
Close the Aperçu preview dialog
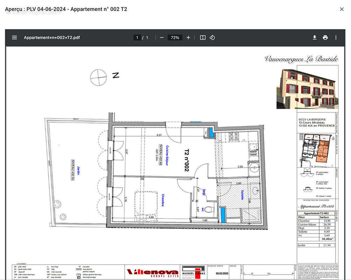[342, 9]
